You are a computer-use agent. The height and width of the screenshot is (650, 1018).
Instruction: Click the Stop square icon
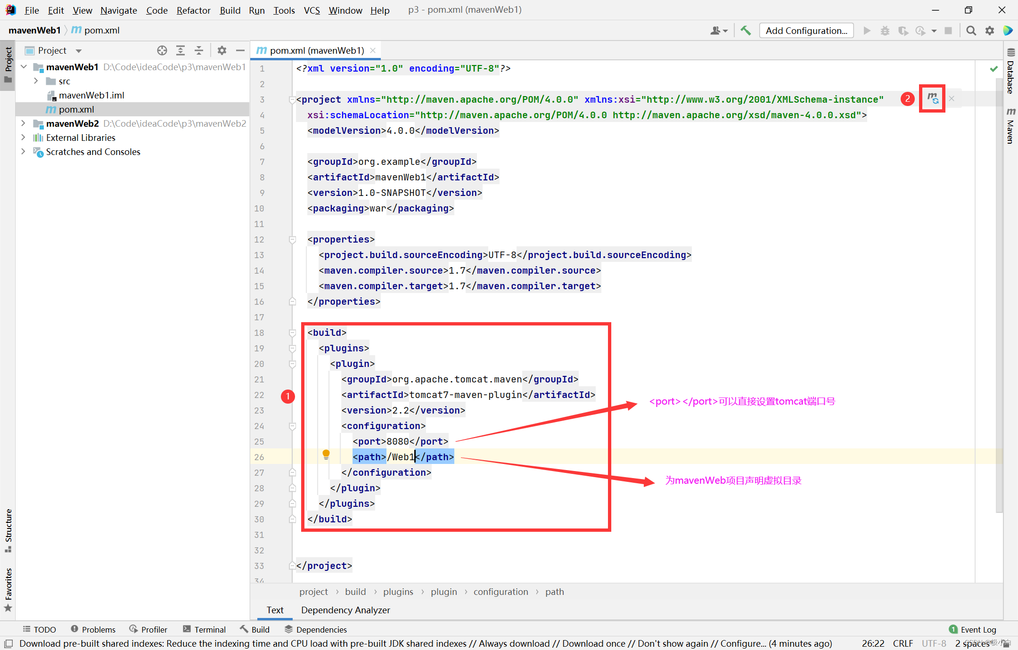(948, 31)
